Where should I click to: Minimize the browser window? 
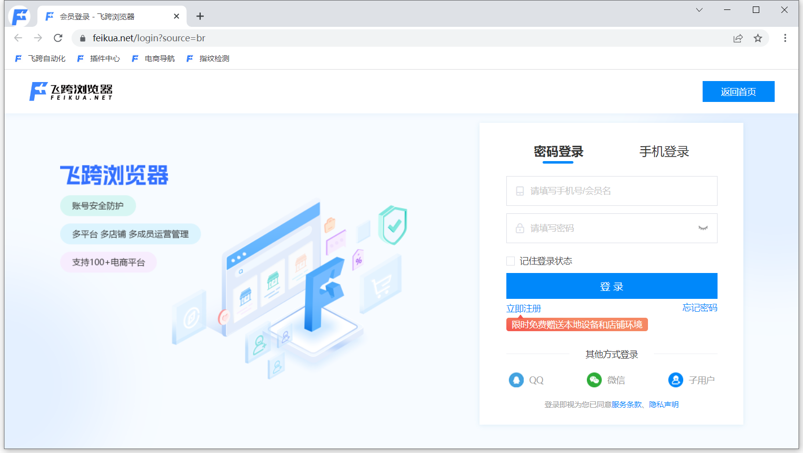727,10
